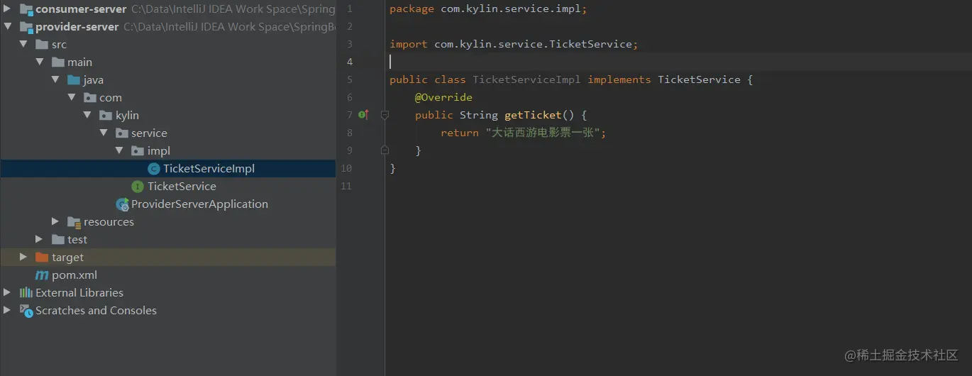This screenshot has width=972, height=376.
Task: Click the service package icon
Action: pos(122,133)
